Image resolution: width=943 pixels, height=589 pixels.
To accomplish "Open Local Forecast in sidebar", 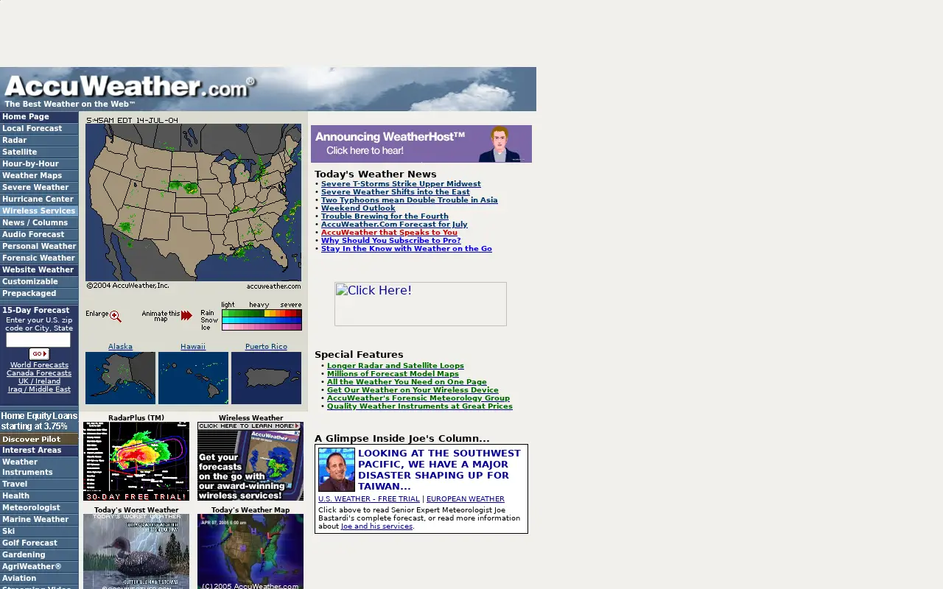I will (39, 129).
